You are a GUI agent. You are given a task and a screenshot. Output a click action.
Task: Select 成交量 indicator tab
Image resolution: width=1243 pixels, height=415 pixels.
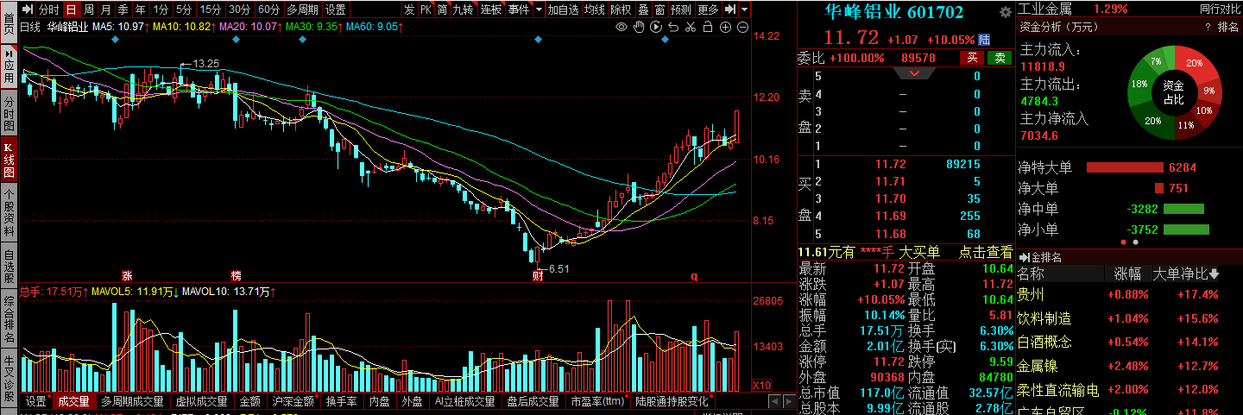click(73, 401)
